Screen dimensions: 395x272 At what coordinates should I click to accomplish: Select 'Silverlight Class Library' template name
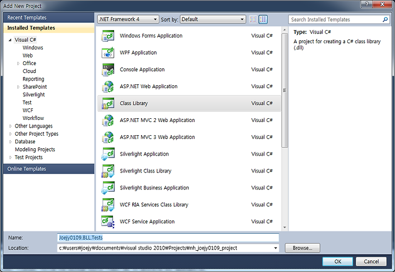(x=145, y=171)
